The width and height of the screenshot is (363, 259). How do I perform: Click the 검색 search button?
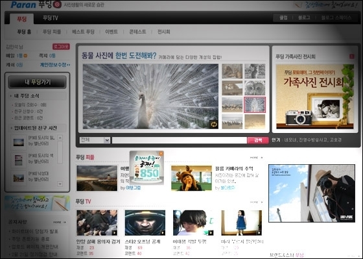coord(258,140)
